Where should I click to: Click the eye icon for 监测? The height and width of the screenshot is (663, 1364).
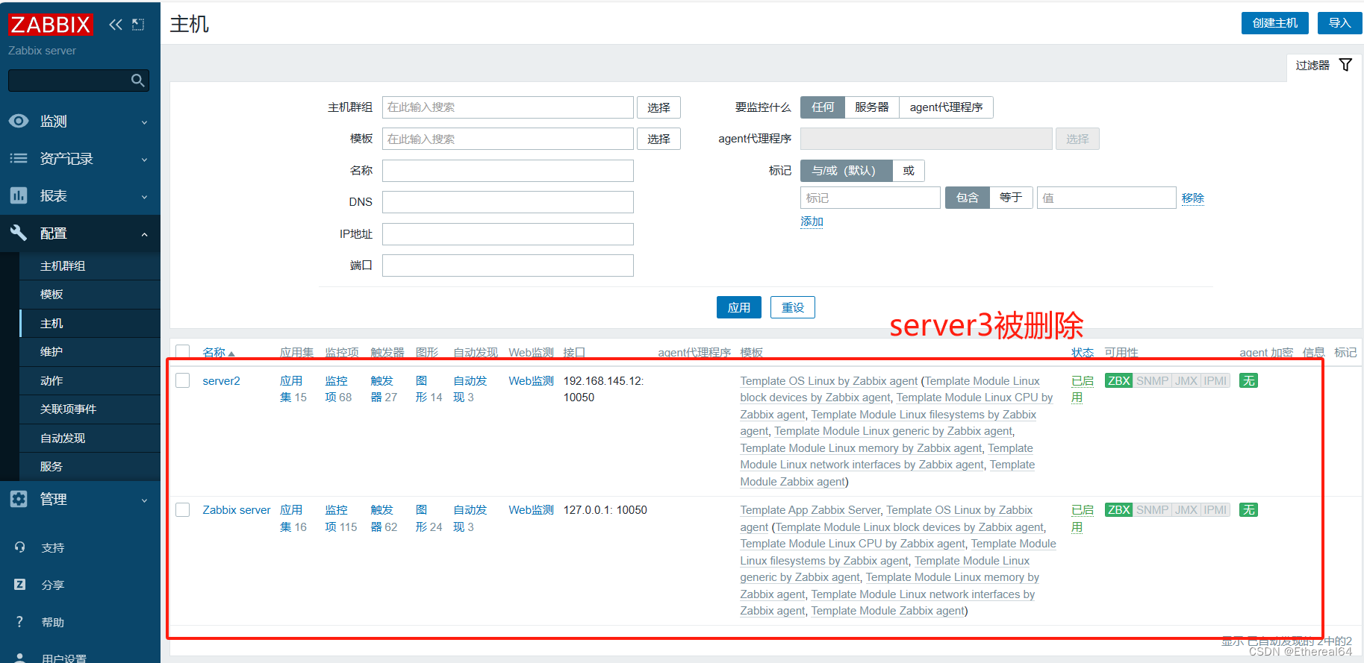(x=19, y=121)
